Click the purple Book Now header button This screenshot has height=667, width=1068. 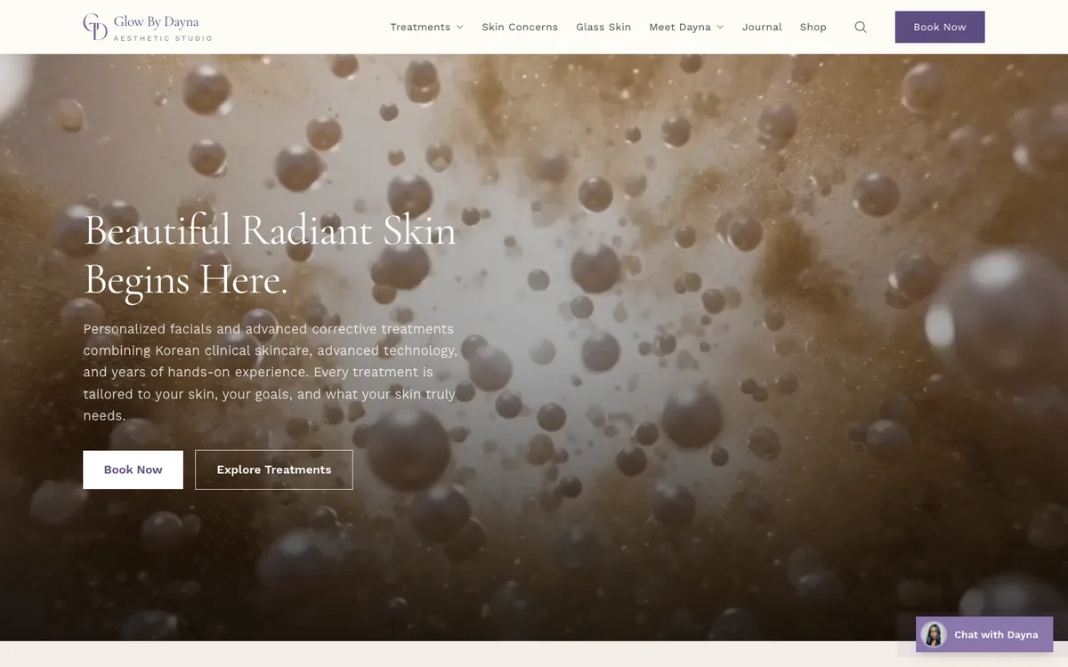click(940, 27)
